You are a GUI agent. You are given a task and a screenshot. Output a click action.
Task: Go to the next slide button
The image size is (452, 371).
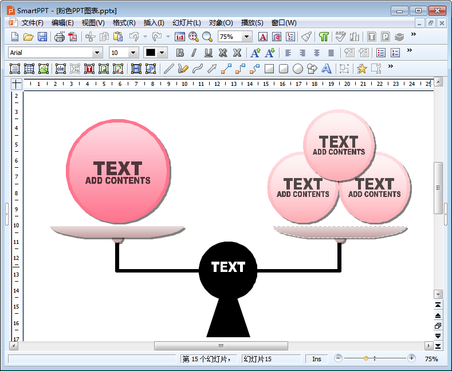[x=438, y=336]
